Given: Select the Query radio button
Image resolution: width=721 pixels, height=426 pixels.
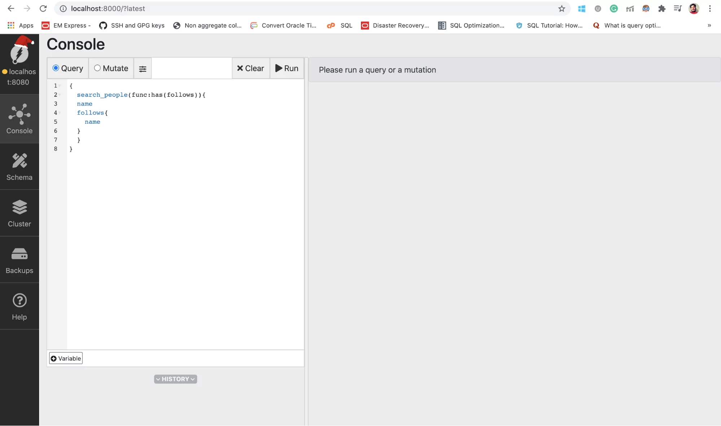Looking at the screenshot, I should 56,68.
